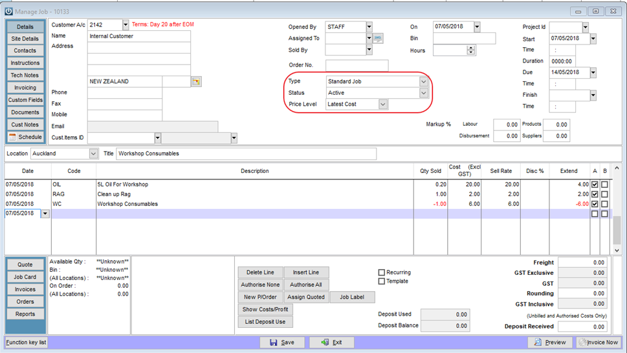The height and width of the screenshot is (353, 627).
Task: Click the Invoice Now icon button
Action: (599, 342)
